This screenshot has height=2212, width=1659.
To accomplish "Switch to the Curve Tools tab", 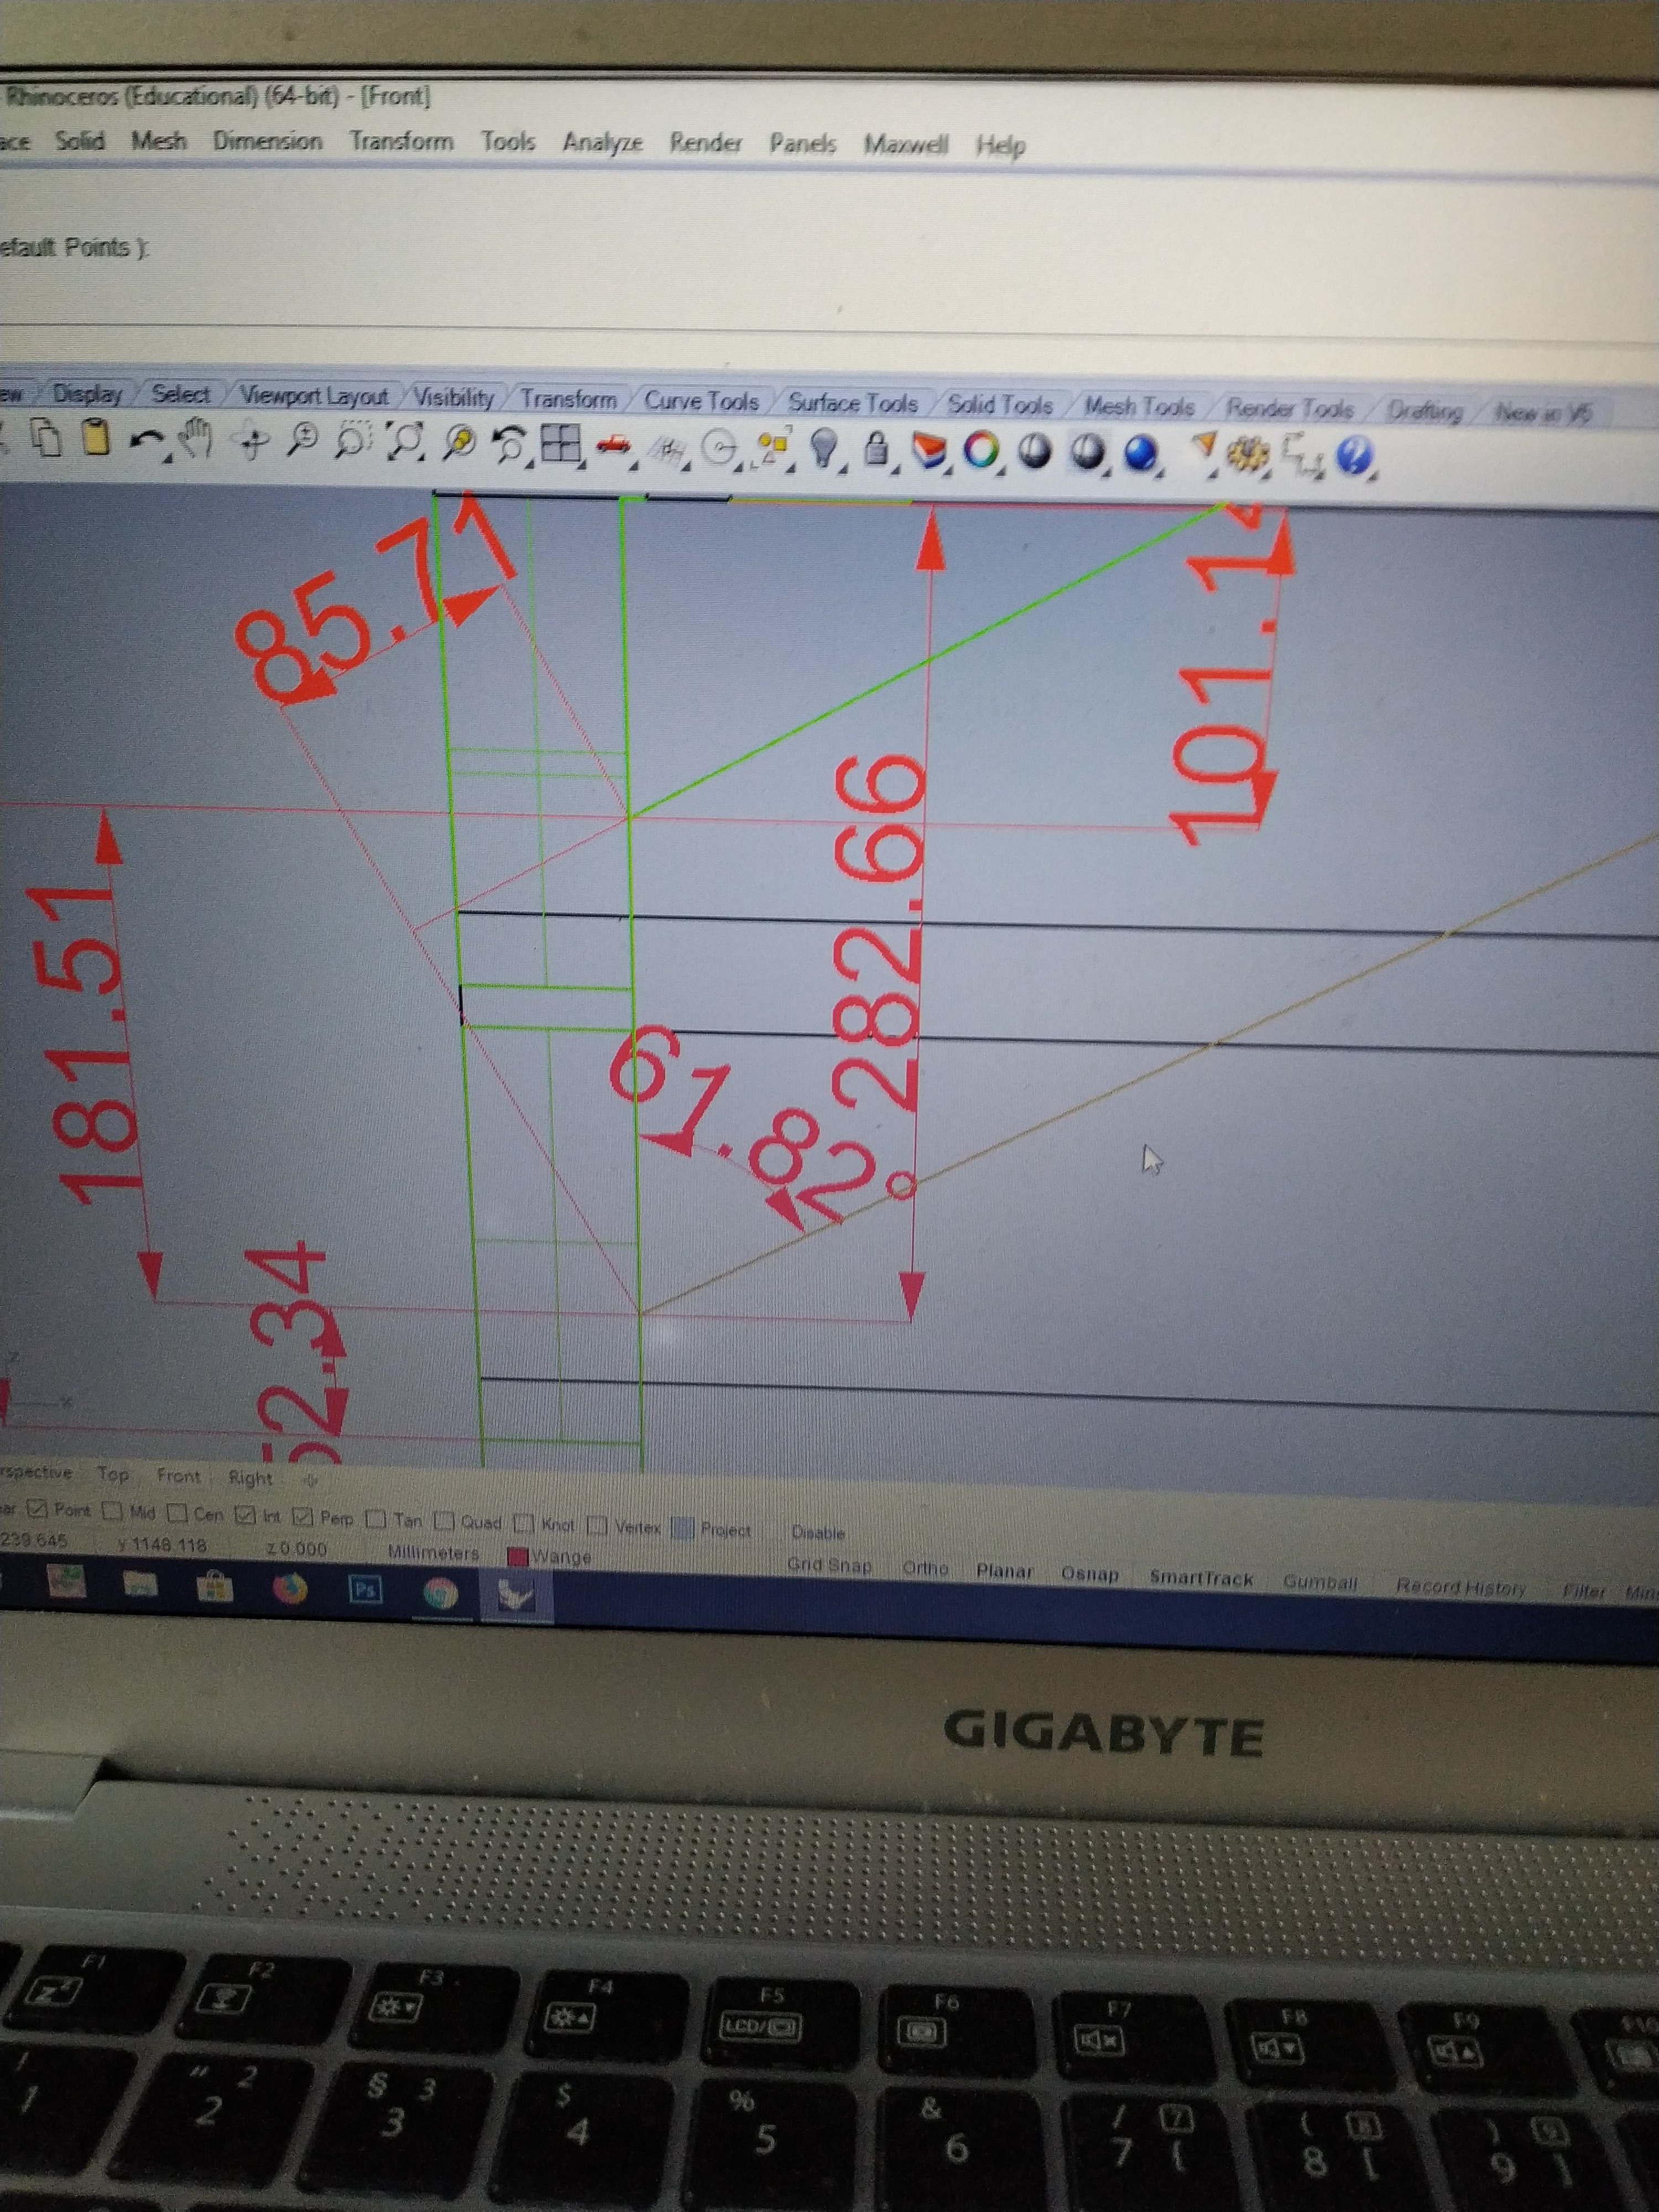I will pyautogui.click(x=701, y=401).
